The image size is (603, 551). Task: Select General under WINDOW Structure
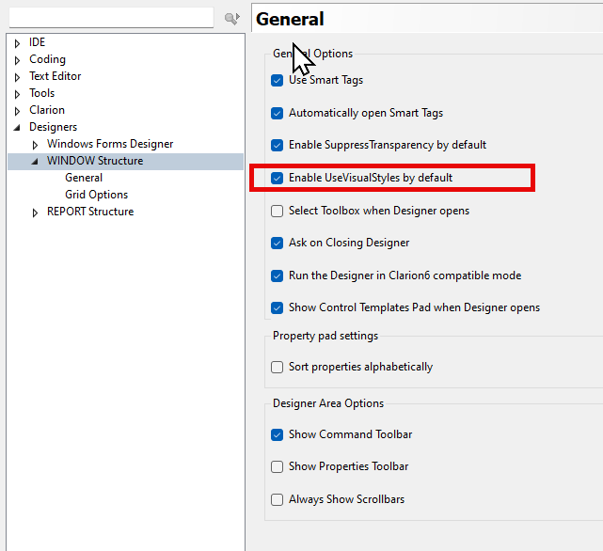[84, 178]
